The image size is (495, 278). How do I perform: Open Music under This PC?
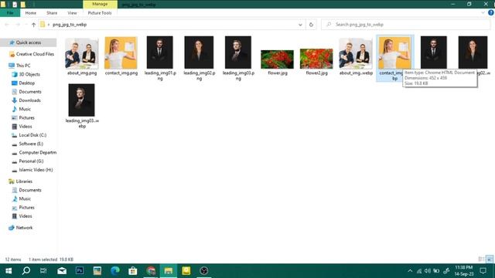point(25,109)
